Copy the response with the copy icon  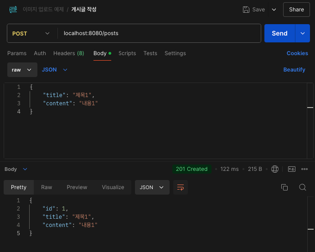click(284, 187)
